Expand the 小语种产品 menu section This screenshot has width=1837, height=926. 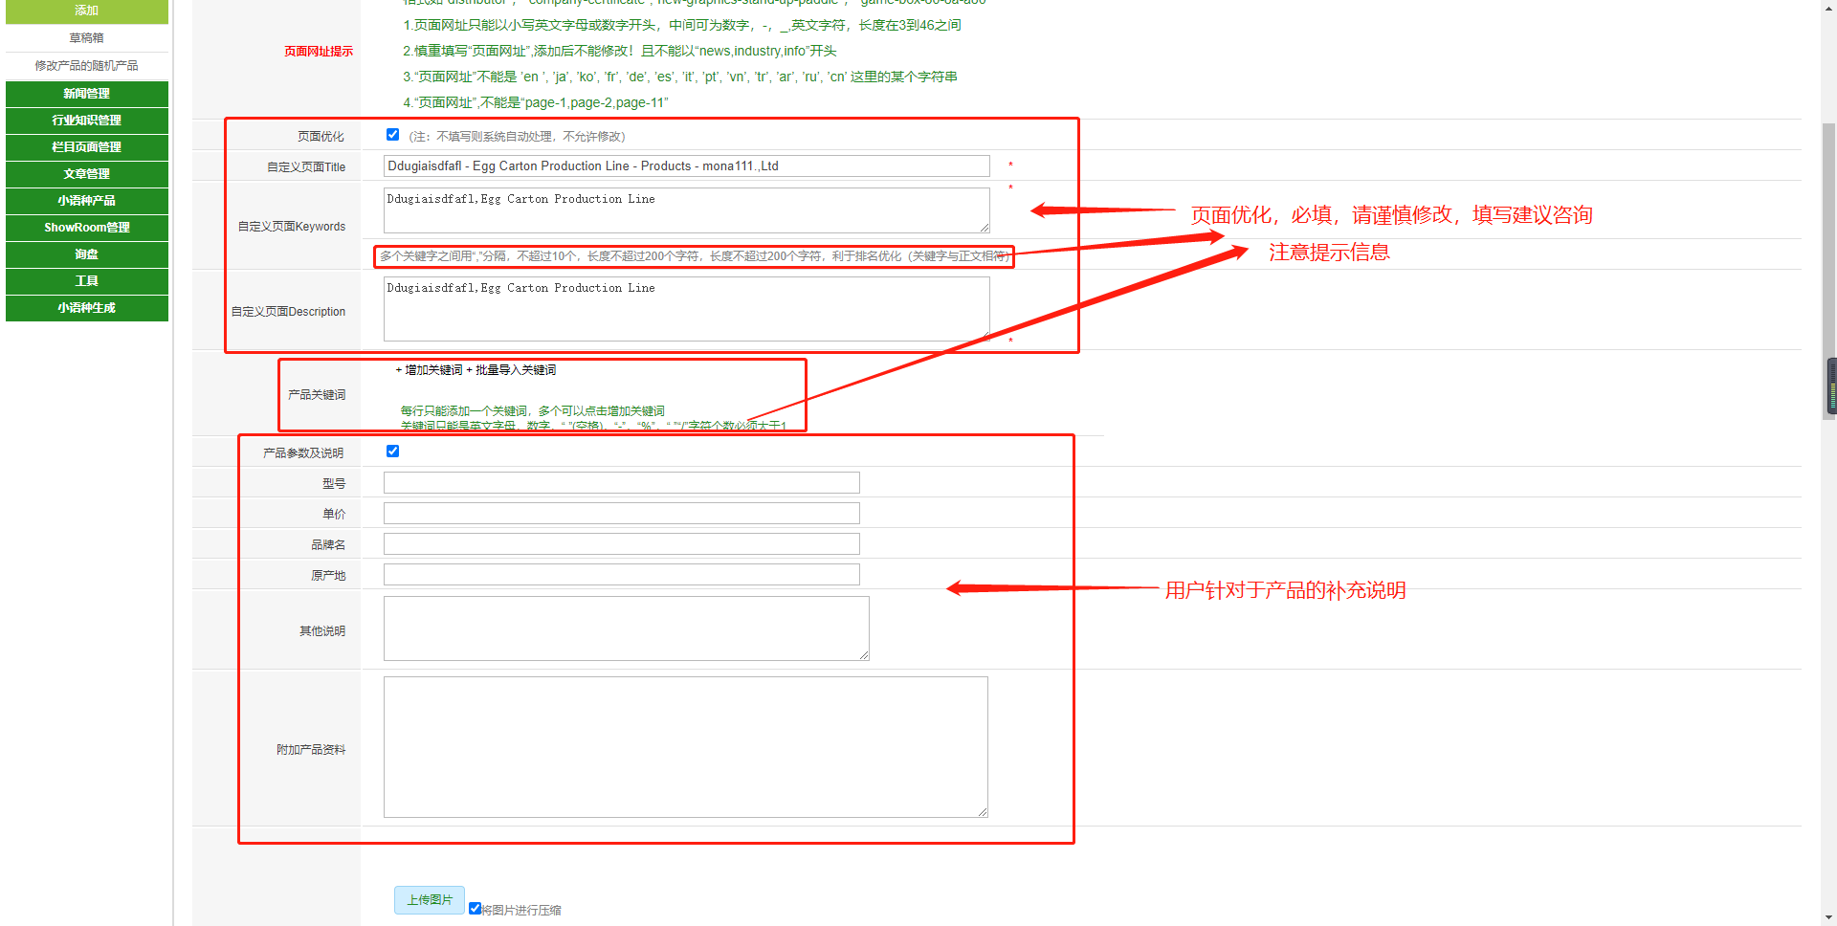click(87, 201)
